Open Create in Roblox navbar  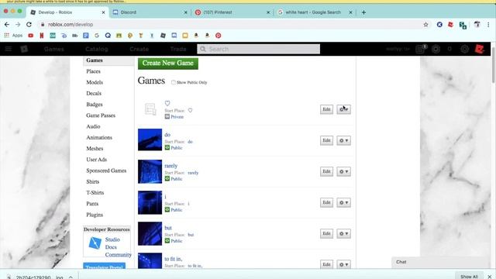(139, 49)
